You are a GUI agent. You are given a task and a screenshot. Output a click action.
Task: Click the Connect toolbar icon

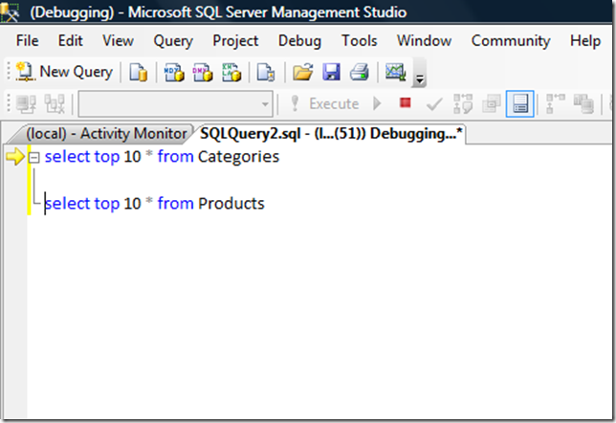(x=27, y=103)
